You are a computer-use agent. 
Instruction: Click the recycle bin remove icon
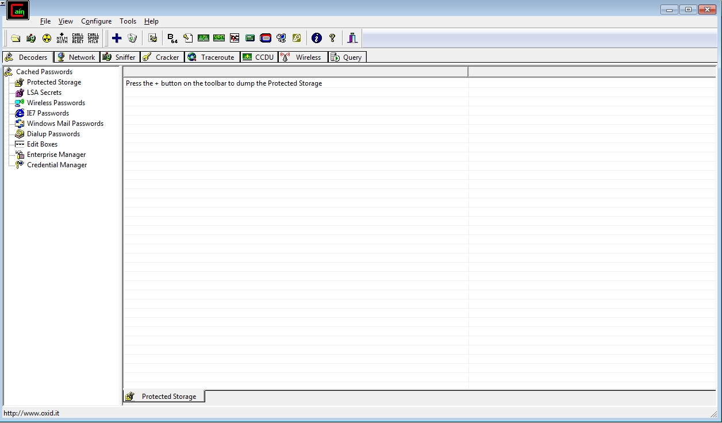click(x=132, y=38)
